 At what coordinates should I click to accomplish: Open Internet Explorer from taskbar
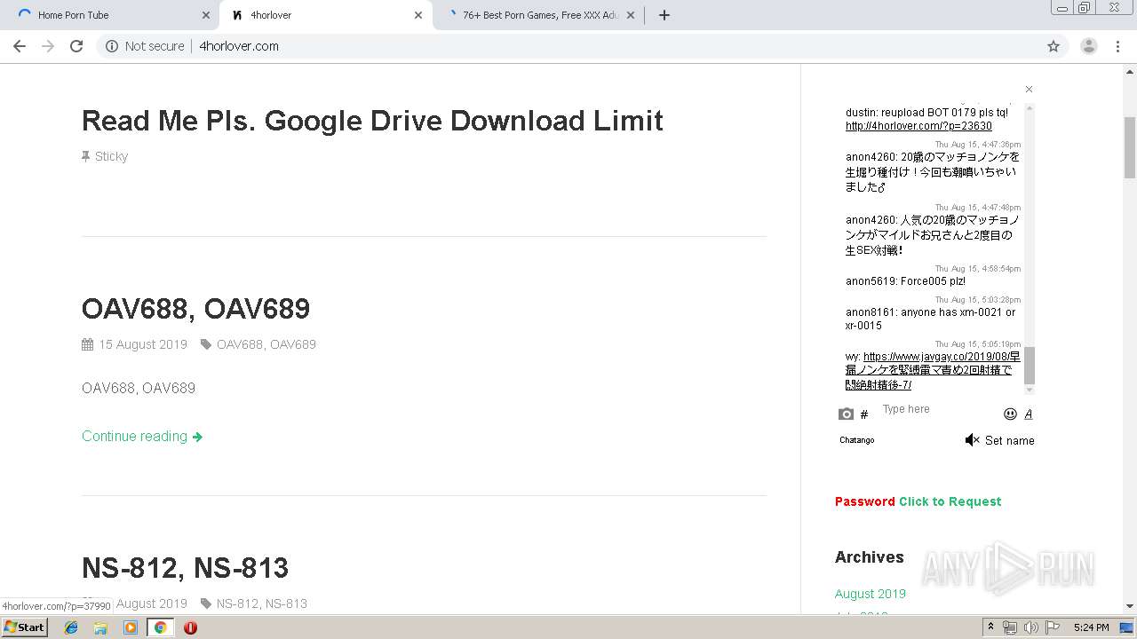click(x=71, y=627)
